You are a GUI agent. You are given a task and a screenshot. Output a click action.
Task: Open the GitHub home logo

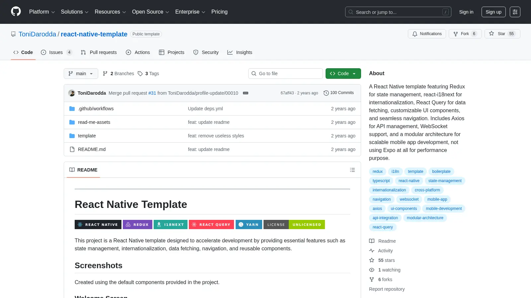[16, 12]
